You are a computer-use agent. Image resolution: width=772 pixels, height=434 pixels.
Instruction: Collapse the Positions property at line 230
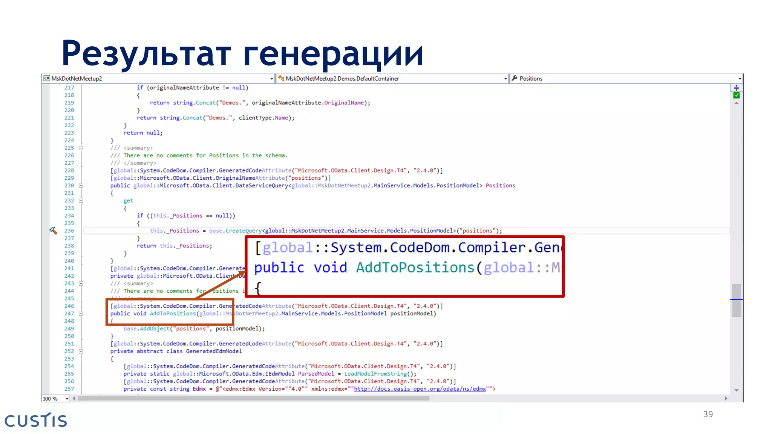tap(81, 186)
